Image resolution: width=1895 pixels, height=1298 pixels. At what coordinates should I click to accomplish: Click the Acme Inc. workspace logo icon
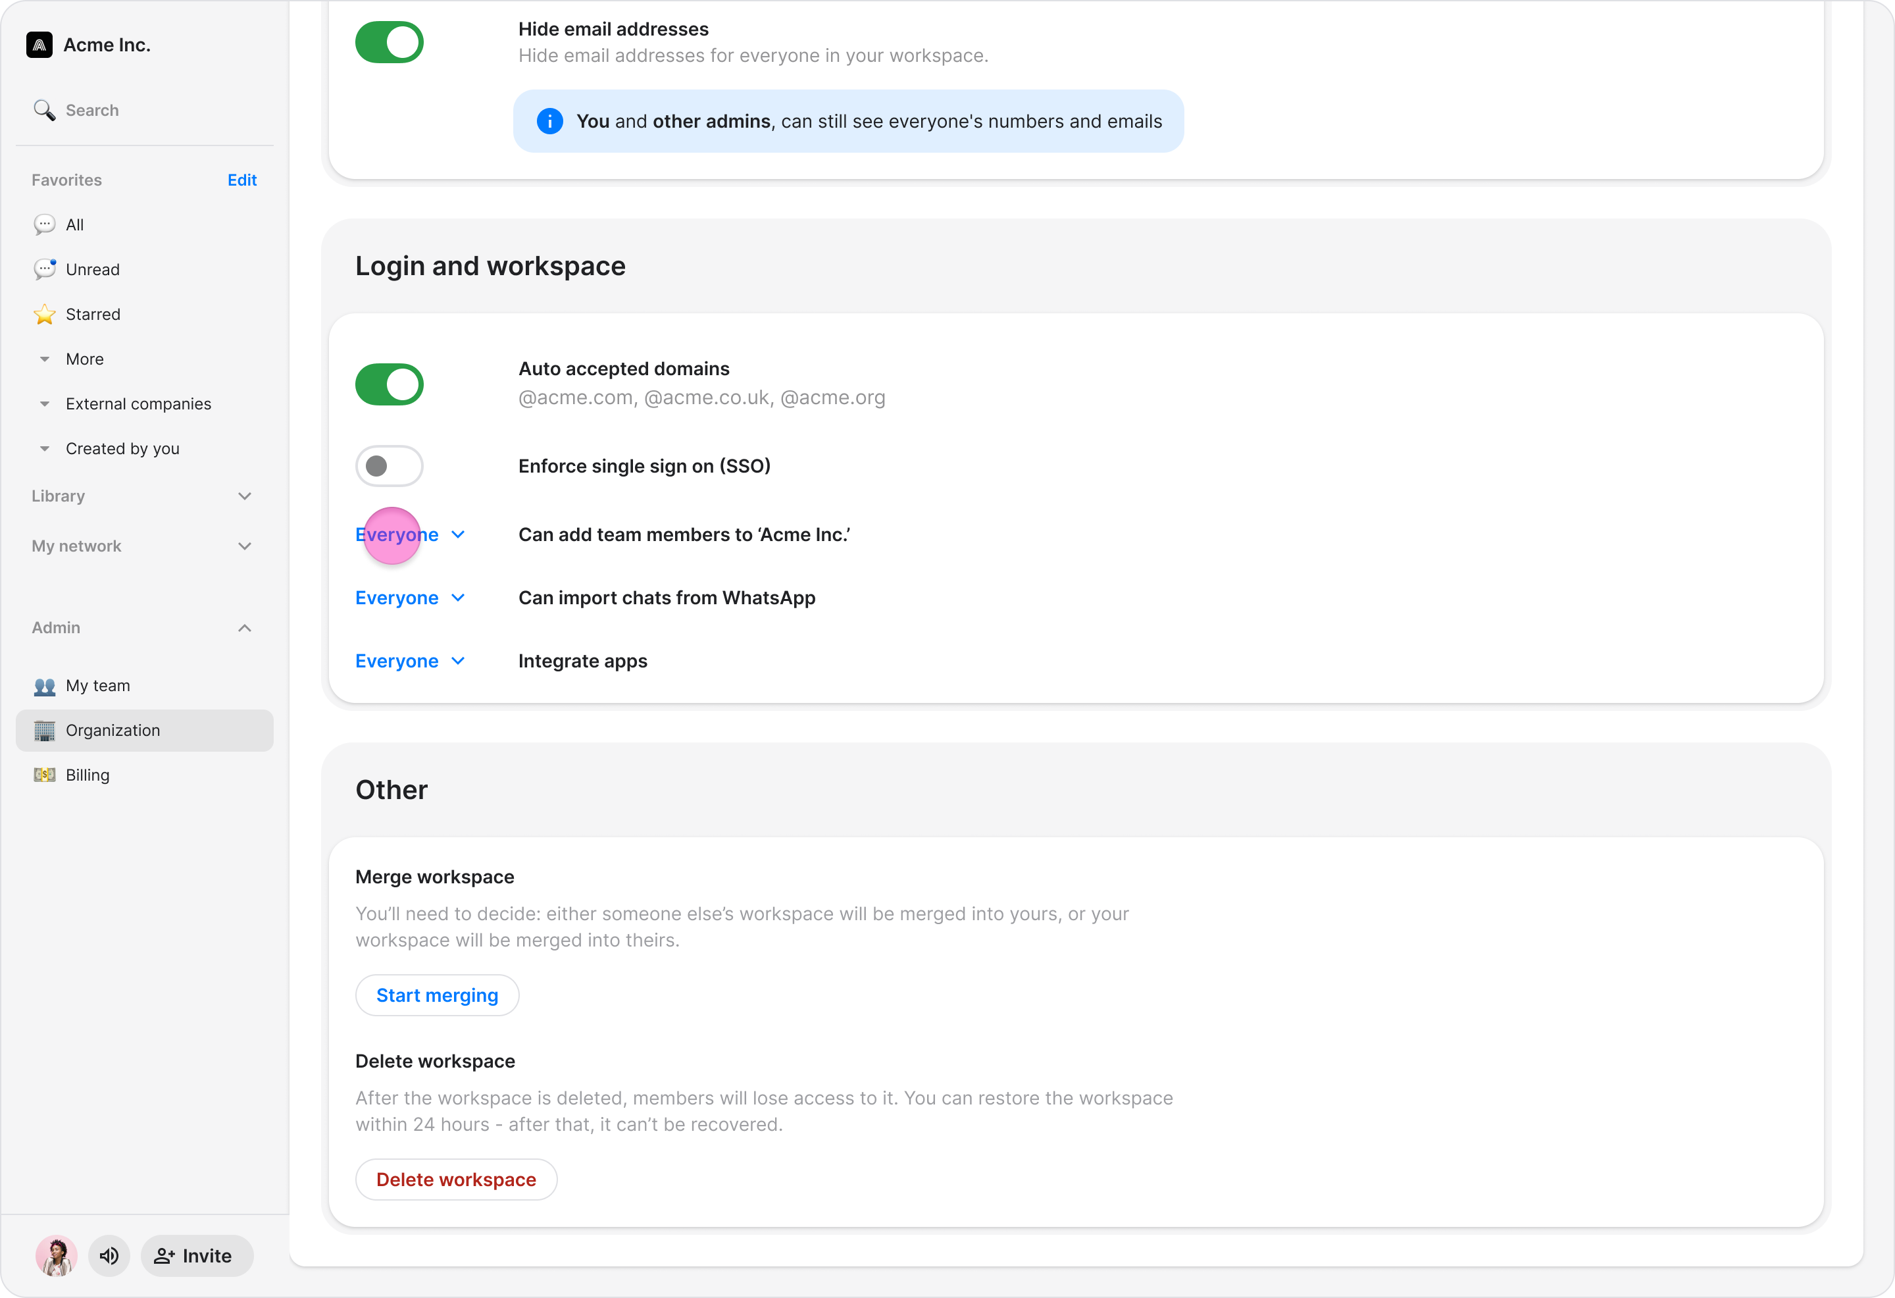(39, 45)
